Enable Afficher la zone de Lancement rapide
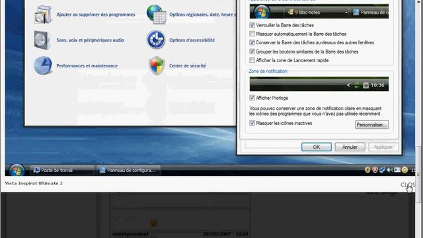This screenshot has height=238, width=423. click(252, 60)
